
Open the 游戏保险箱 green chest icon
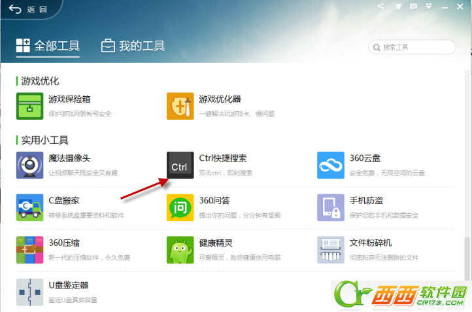[29, 106]
